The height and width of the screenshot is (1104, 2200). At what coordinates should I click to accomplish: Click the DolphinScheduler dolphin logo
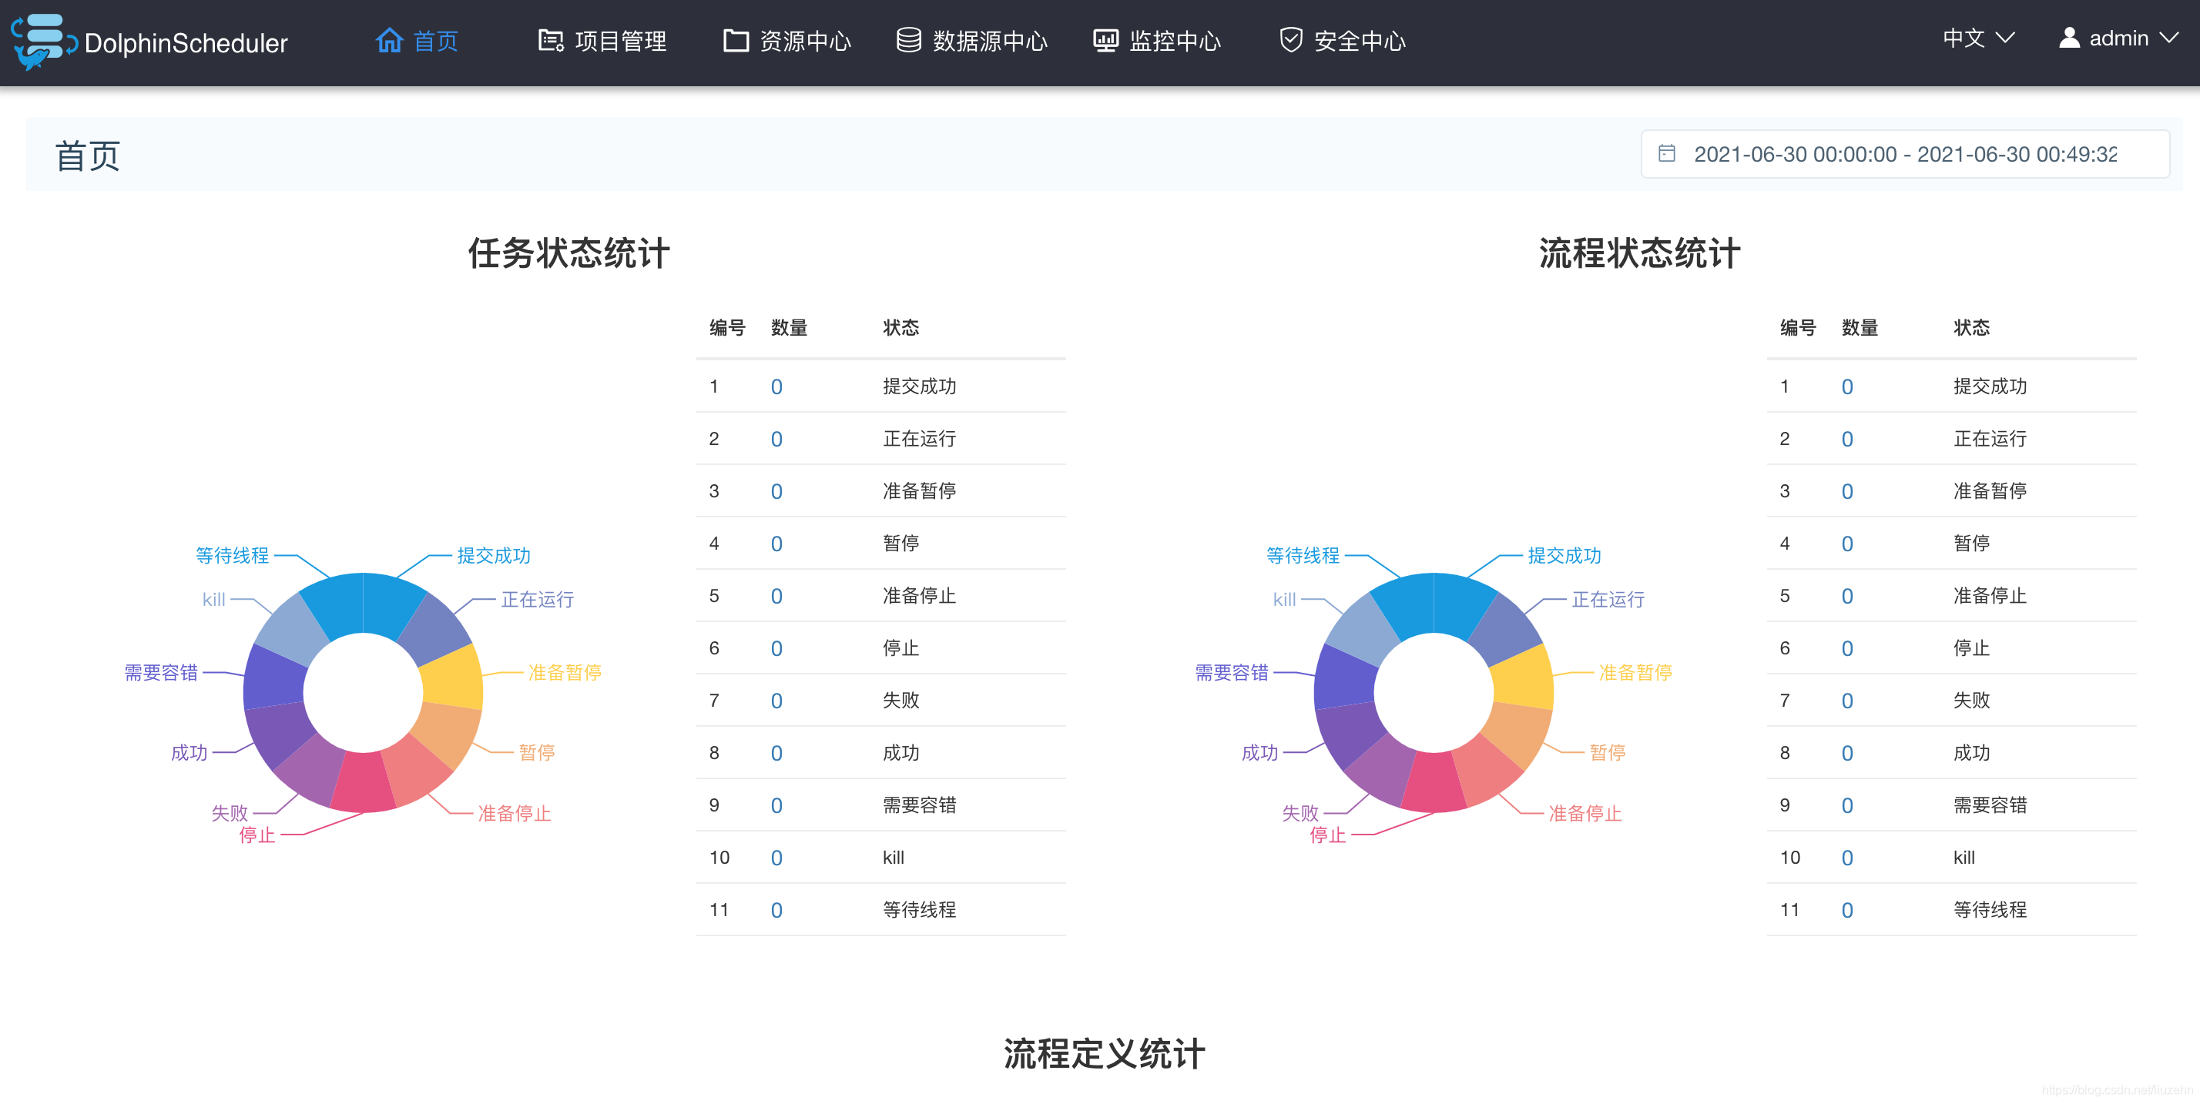point(41,41)
